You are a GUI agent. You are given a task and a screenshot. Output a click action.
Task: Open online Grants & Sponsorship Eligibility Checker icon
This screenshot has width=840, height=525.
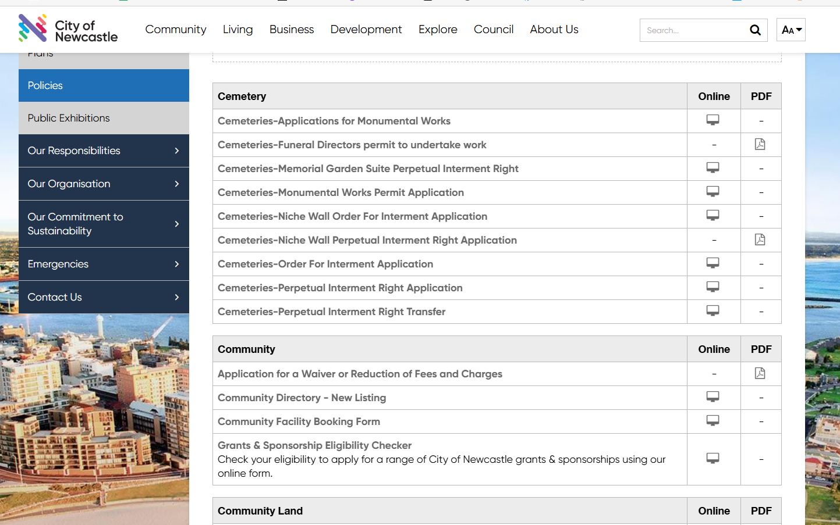coord(713,458)
